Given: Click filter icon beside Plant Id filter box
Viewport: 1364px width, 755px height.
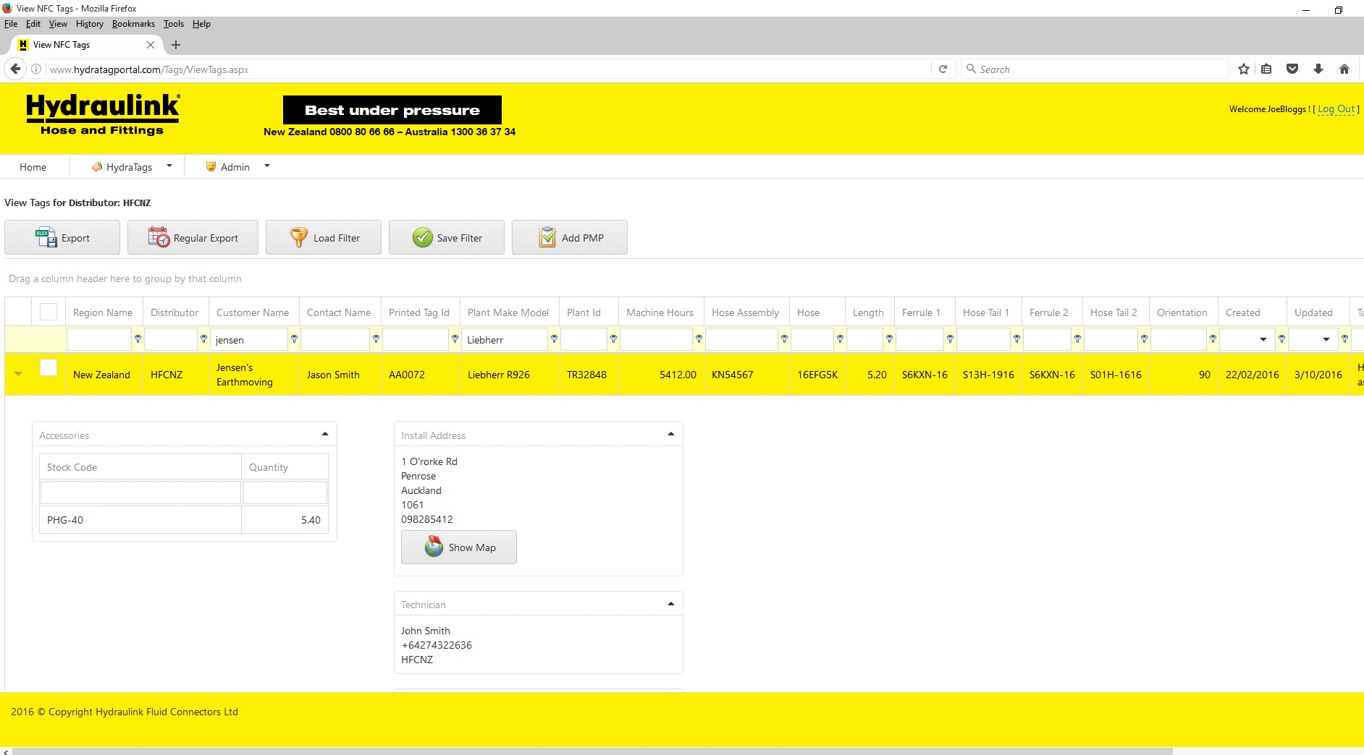Looking at the screenshot, I should click(613, 339).
